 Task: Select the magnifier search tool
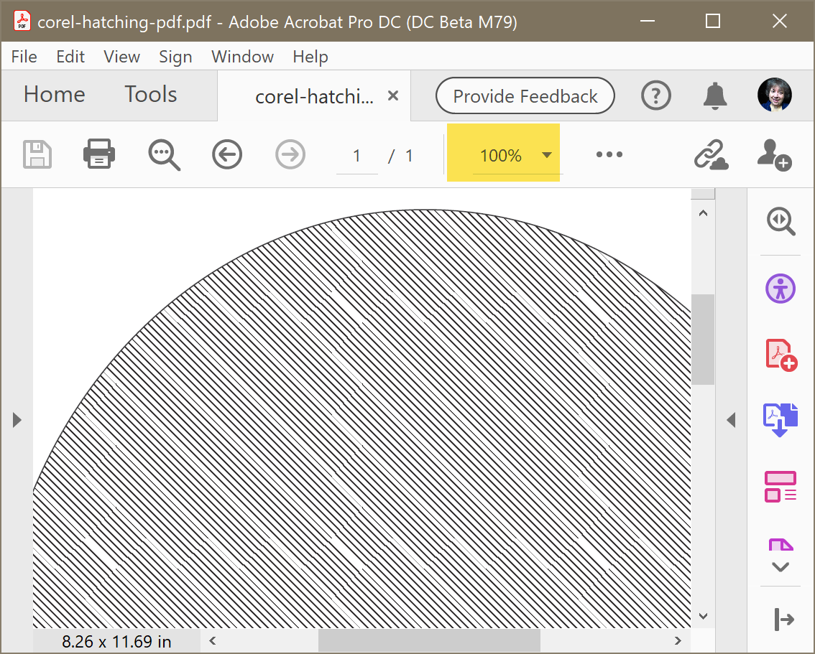pyautogui.click(x=164, y=154)
